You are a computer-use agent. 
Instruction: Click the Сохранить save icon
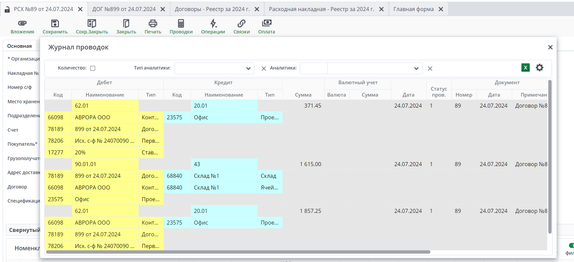55,23
